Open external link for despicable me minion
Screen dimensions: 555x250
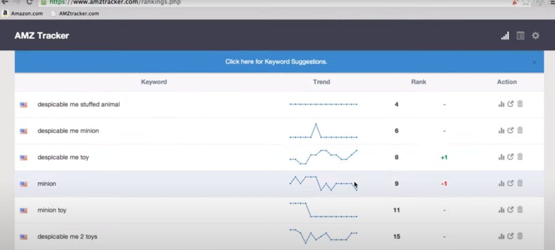click(511, 130)
